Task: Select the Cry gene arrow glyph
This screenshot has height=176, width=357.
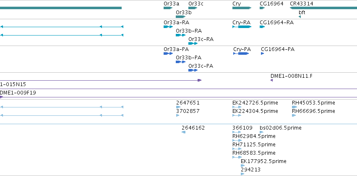Action: 242,8
